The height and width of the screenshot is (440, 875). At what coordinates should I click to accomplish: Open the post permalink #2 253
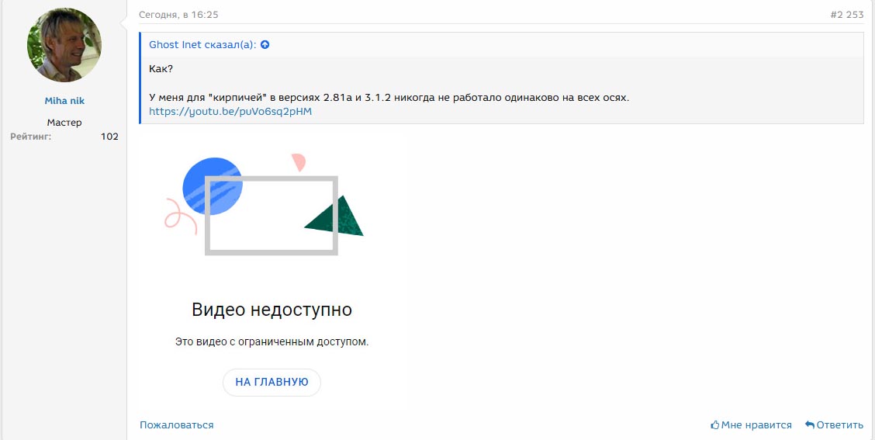(x=846, y=15)
